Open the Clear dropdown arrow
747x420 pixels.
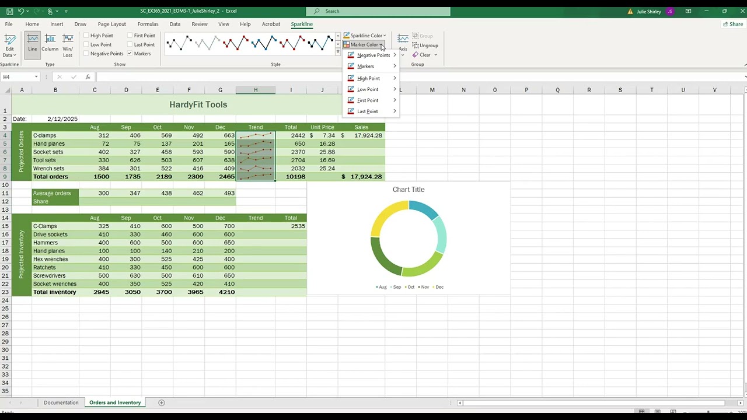point(435,55)
